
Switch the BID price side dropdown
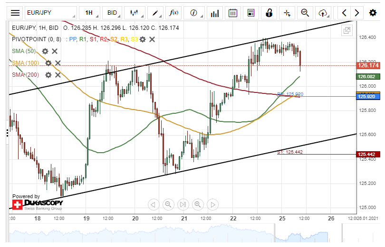tap(113, 13)
